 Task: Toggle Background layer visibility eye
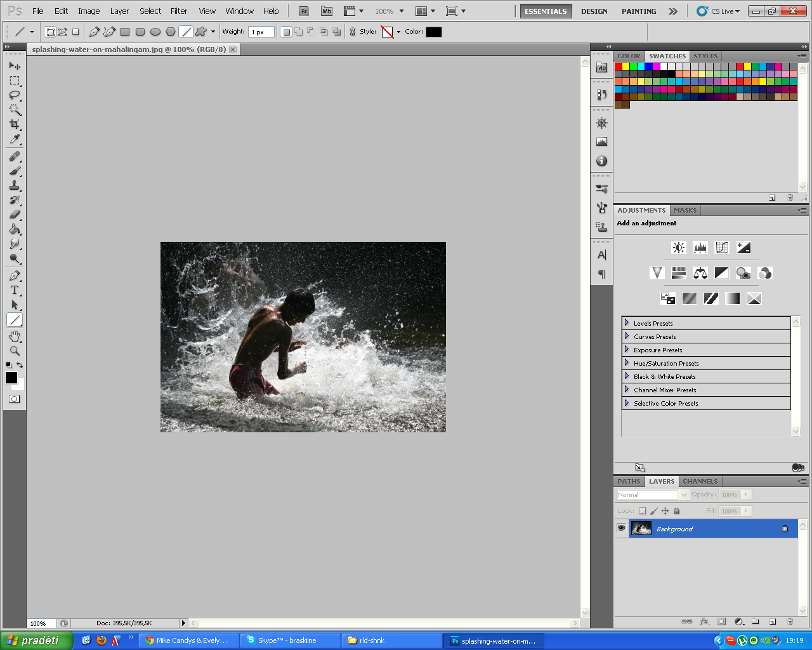click(x=621, y=528)
